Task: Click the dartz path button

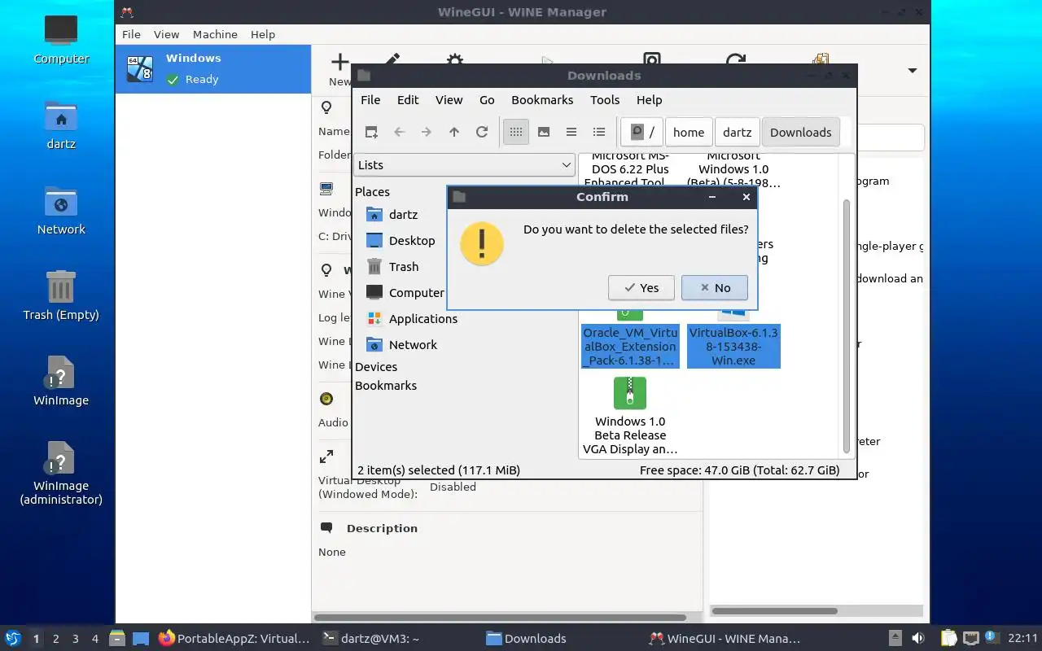Action: (738, 132)
